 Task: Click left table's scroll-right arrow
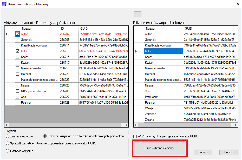126,125
